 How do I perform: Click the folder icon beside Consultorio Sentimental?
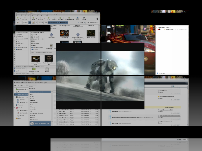pos(110,117)
